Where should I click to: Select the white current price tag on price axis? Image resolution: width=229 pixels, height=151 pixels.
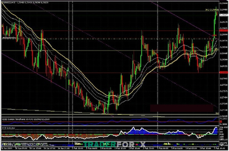[x=223, y=15]
